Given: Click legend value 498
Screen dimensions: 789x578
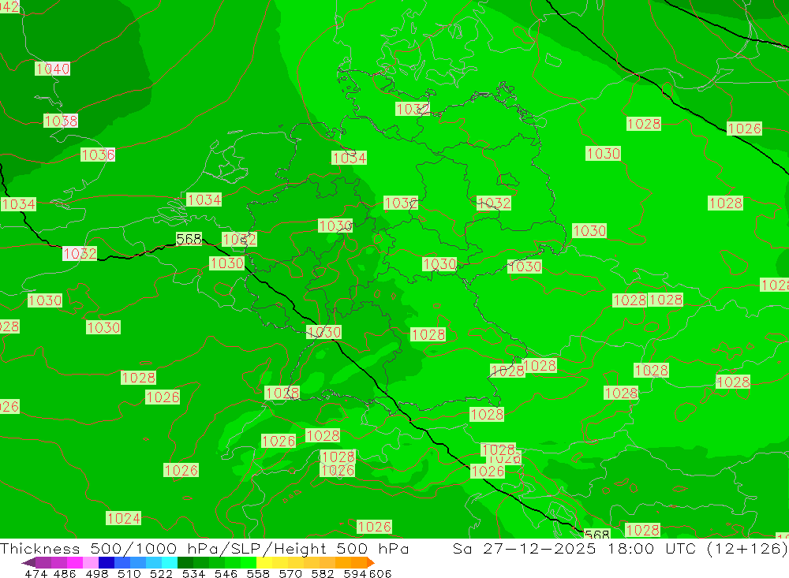Looking at the screenshot, I should coord(97,573).
